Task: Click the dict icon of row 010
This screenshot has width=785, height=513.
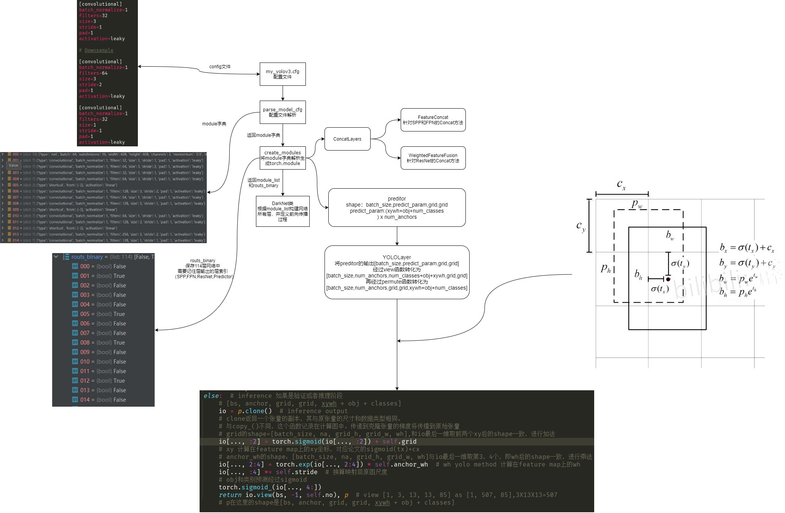Action: (9, 216)
